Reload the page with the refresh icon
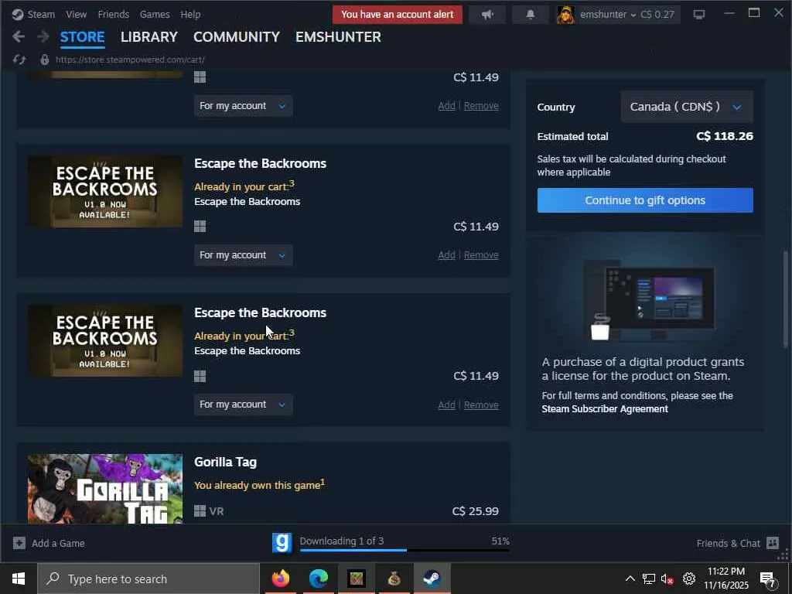Screen dimensions: 792x594 19,60
